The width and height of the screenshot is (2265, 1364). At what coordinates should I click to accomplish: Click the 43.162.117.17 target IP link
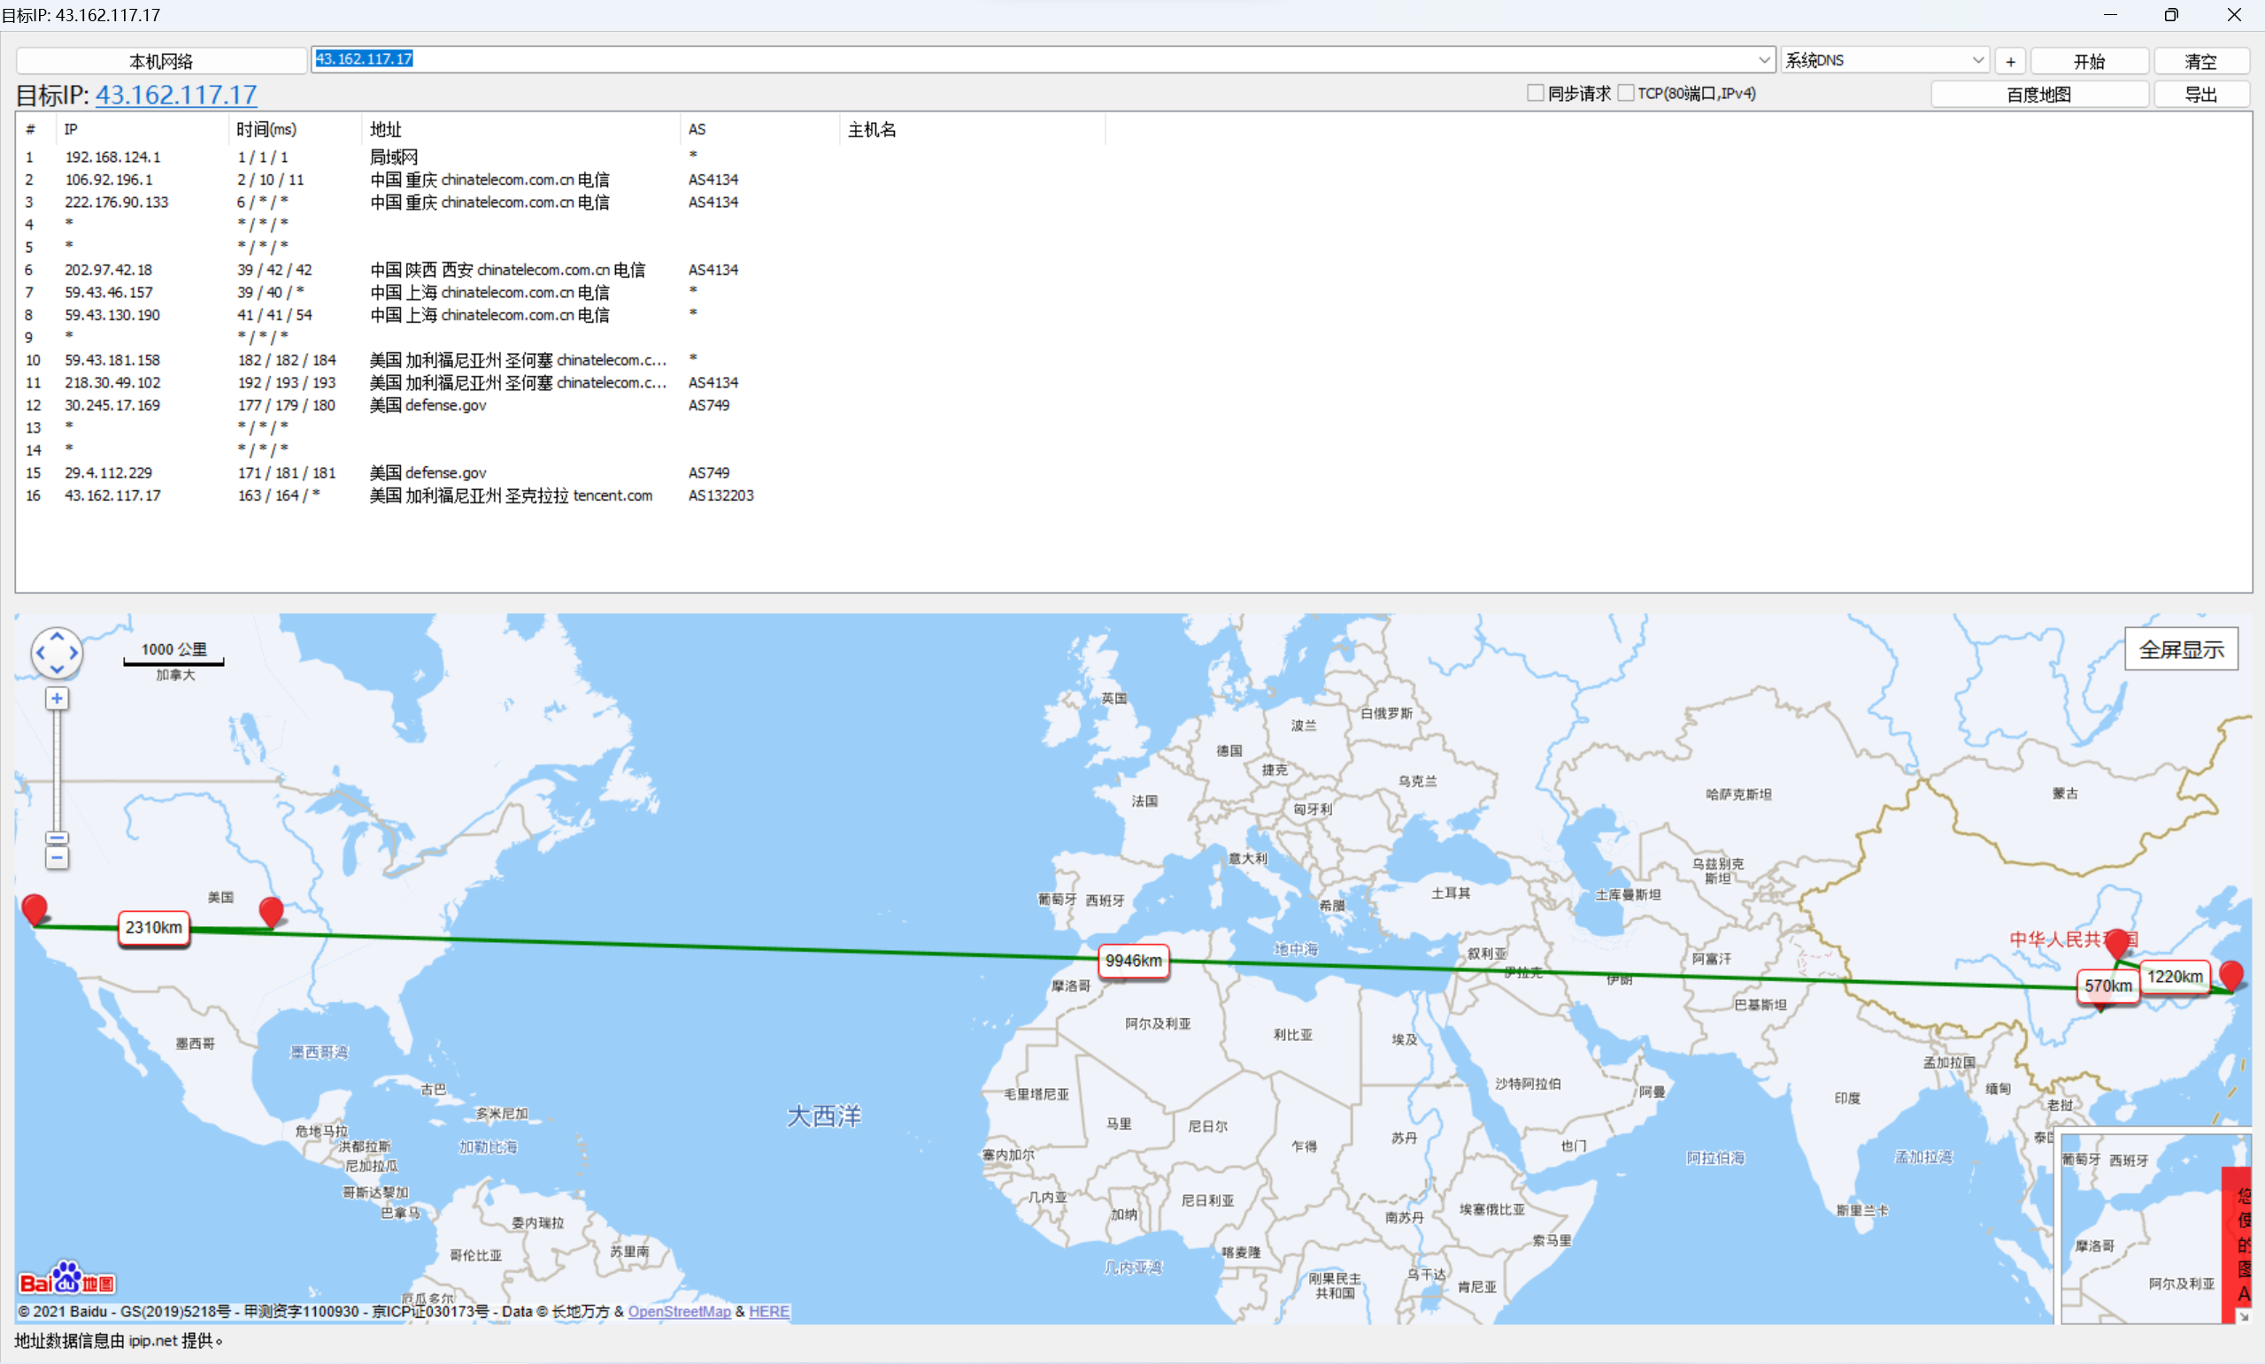pos(176,95)
